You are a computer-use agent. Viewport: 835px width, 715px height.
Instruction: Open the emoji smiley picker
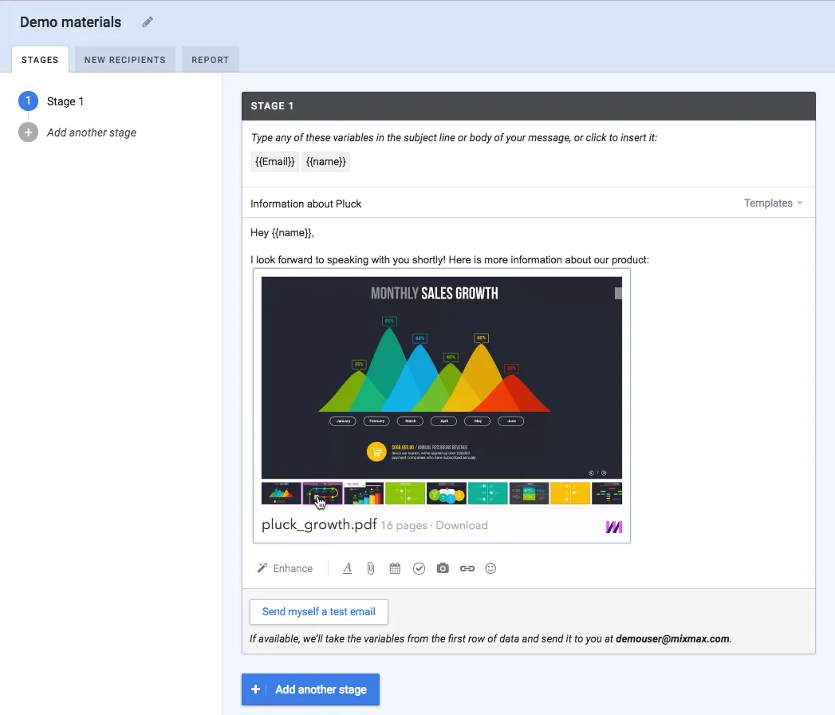[490, 568]
